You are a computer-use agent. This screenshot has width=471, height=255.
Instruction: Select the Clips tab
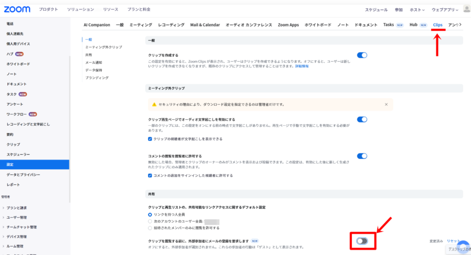click(x=438, y=25)
